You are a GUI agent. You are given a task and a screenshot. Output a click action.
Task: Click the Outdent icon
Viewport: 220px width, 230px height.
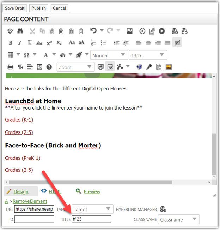pyautogui.click(x=126, y=43)
